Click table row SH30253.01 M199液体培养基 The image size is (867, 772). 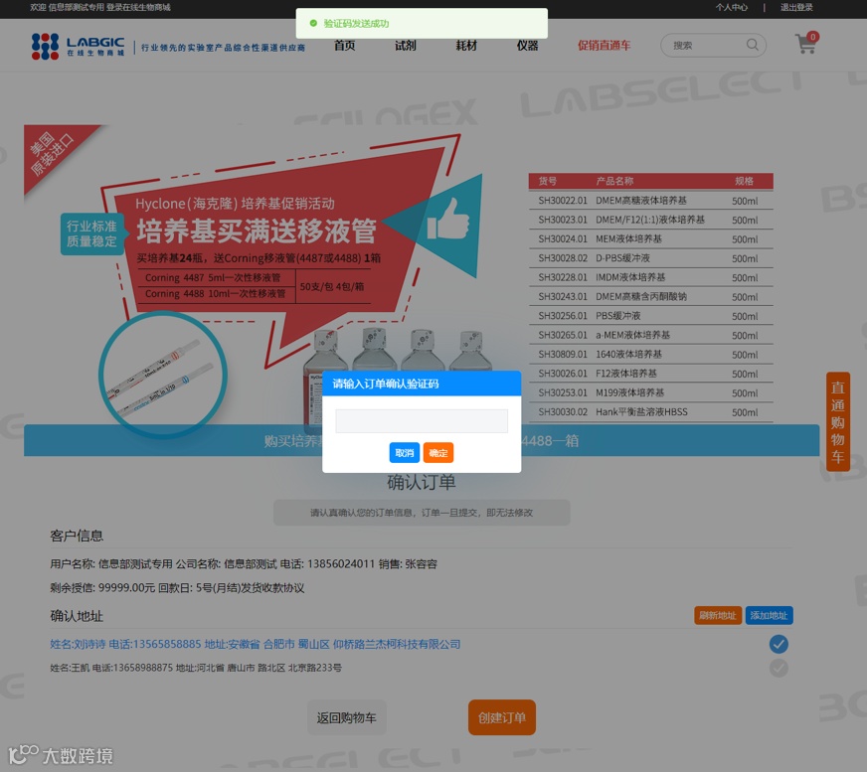click(x=651, y=392)
